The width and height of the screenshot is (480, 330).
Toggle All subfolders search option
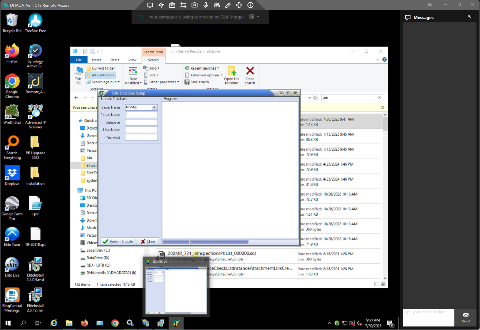click(100, 75)
